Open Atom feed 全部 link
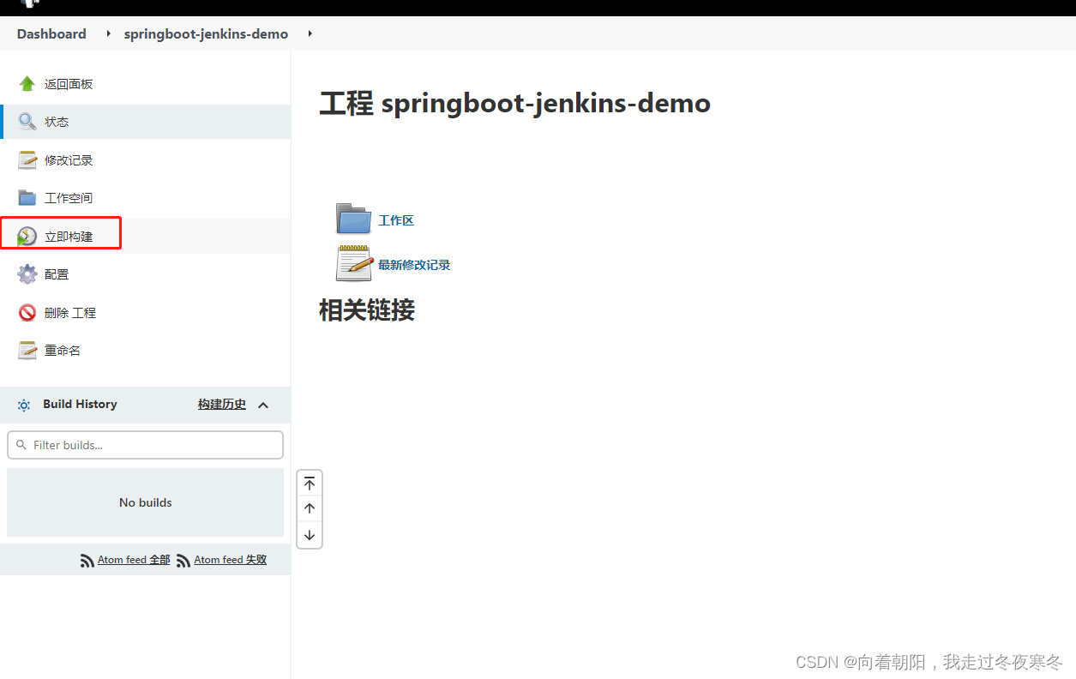The height and width of the screenshot is (679, 1076). 134,560
